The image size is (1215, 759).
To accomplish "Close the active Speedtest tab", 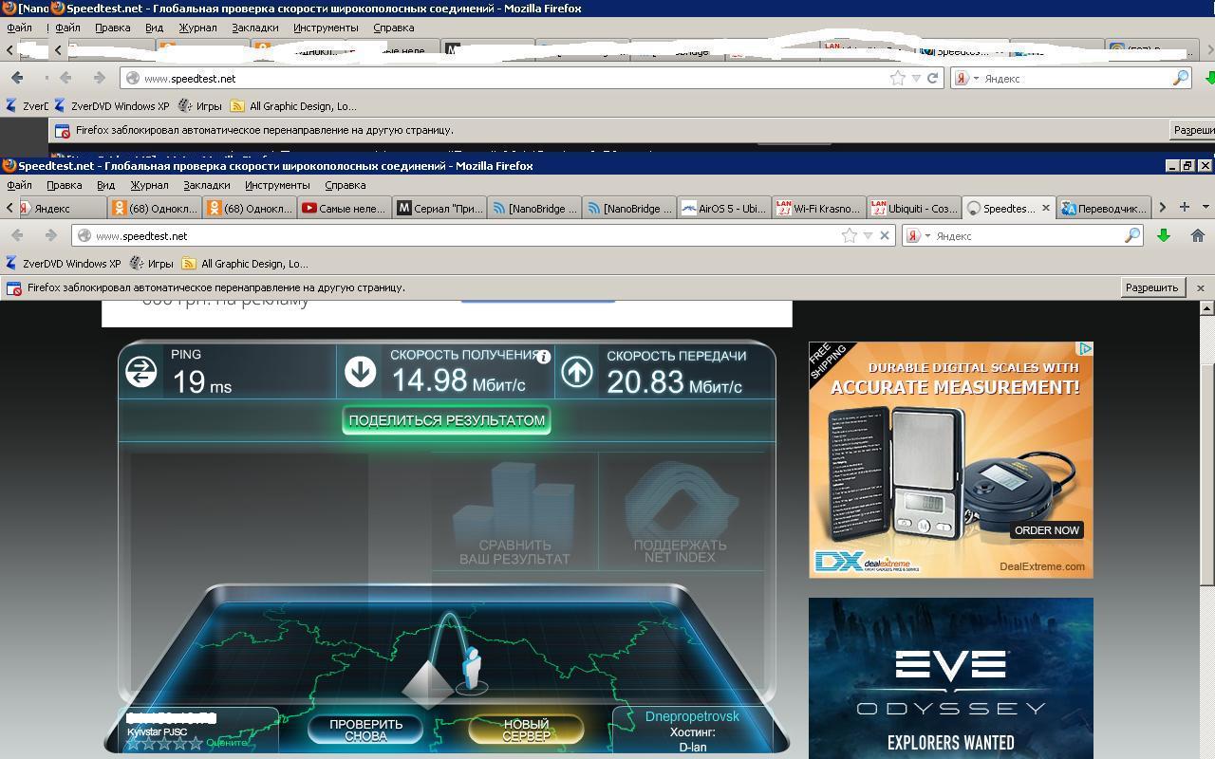I will pos(1046,208).
